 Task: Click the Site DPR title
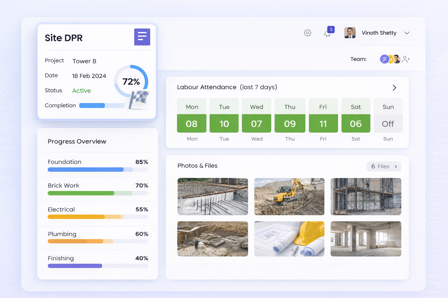pyautogui.click(x=64, y=38)
